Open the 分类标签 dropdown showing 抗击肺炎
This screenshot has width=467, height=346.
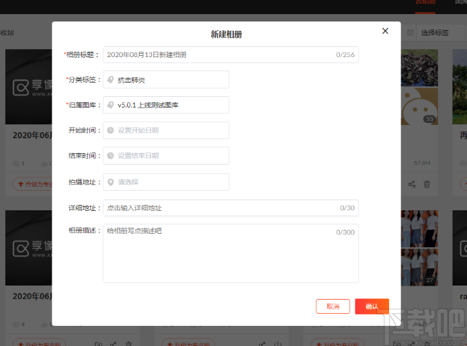point(166,79)
